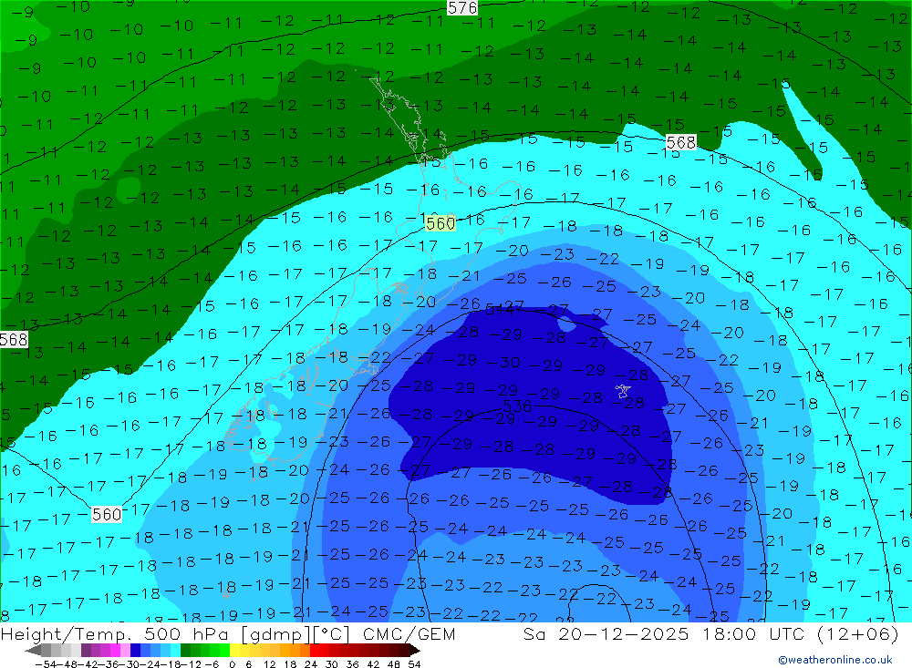The image size is (912, 668).
Task: Click the dark right arrow end of legend
Action: [415, 650]
